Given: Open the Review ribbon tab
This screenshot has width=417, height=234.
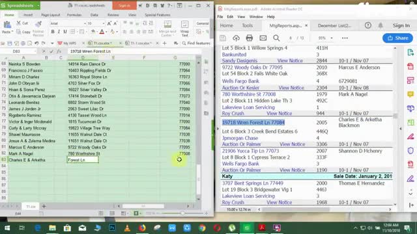Looking at the screenshot, I should (x=113, y=15).
